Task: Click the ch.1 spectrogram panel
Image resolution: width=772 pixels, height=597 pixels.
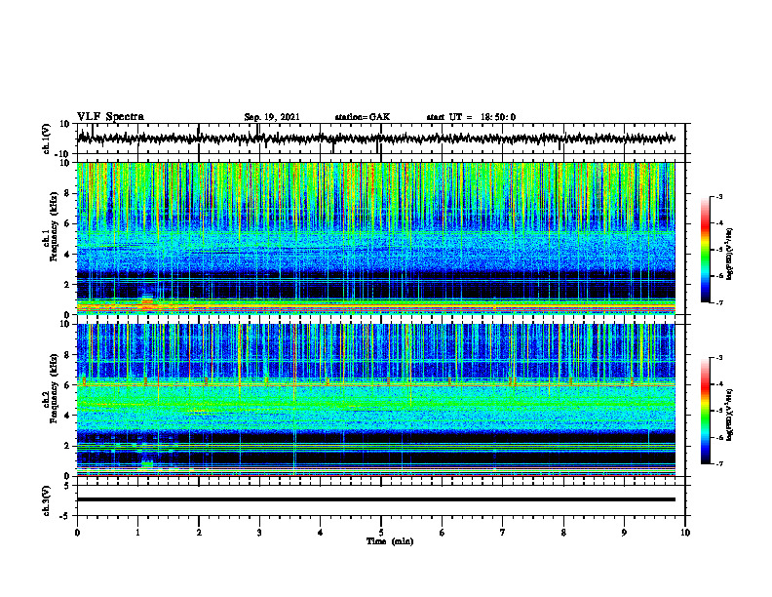Action: click(x=375, y=238)
